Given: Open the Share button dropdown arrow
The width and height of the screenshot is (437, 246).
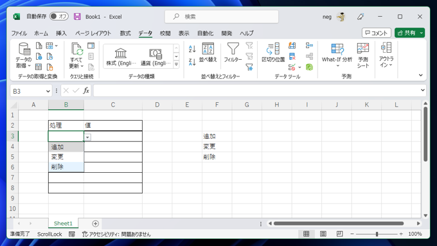Looking at the screenshot, I should [x=421, y=33].
